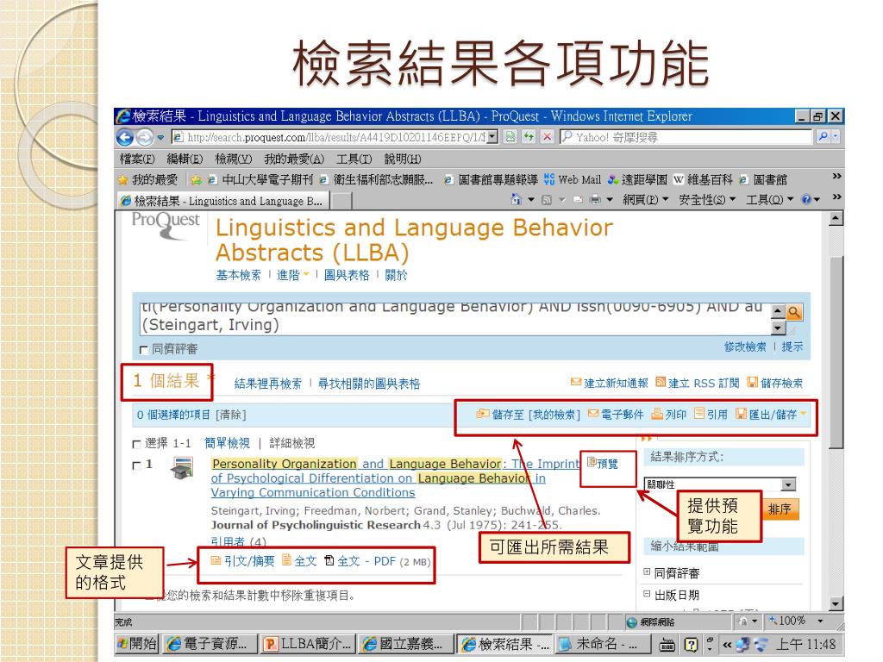Screen dimensions: 883x662
Task: Toggle 選擇 1-1 select all checkbox
Action: point(136,444)
